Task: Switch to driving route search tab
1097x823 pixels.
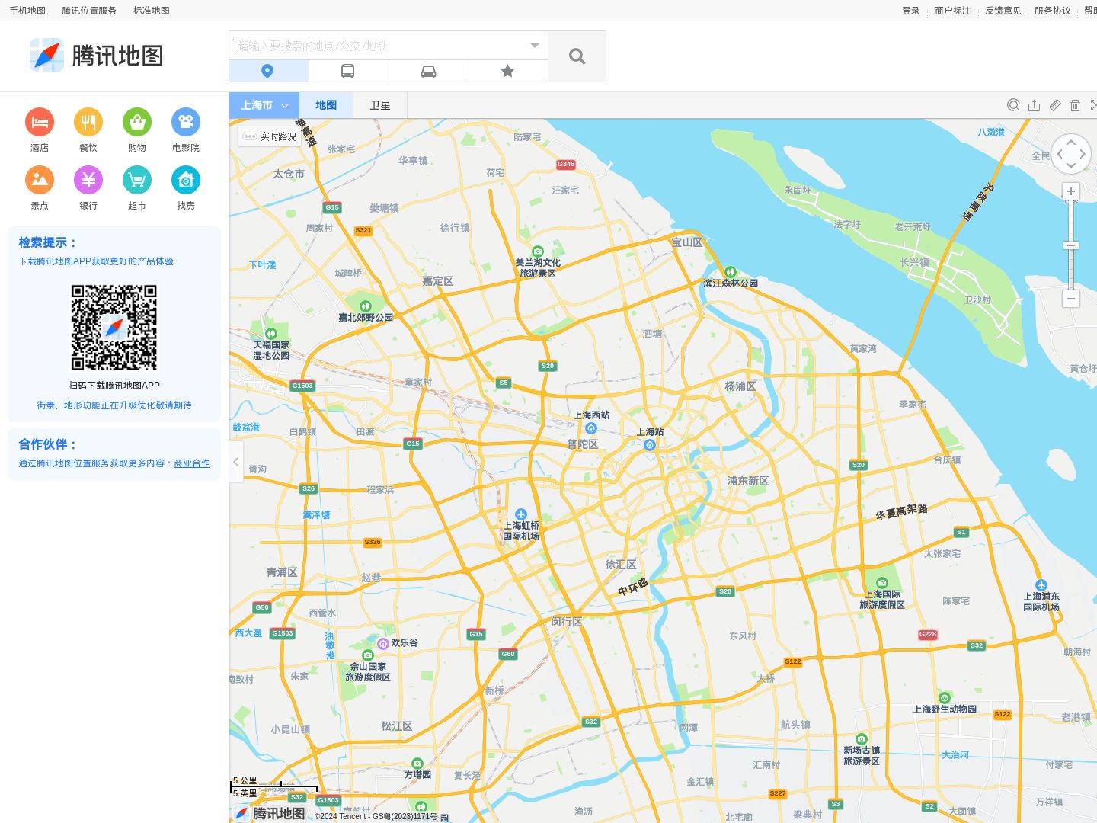Action: point(428,71)
